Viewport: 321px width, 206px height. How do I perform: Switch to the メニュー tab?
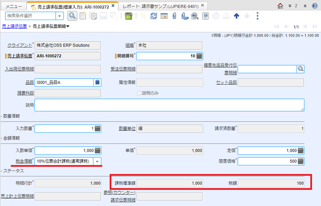pyautogui.click(x=13, y=7)
